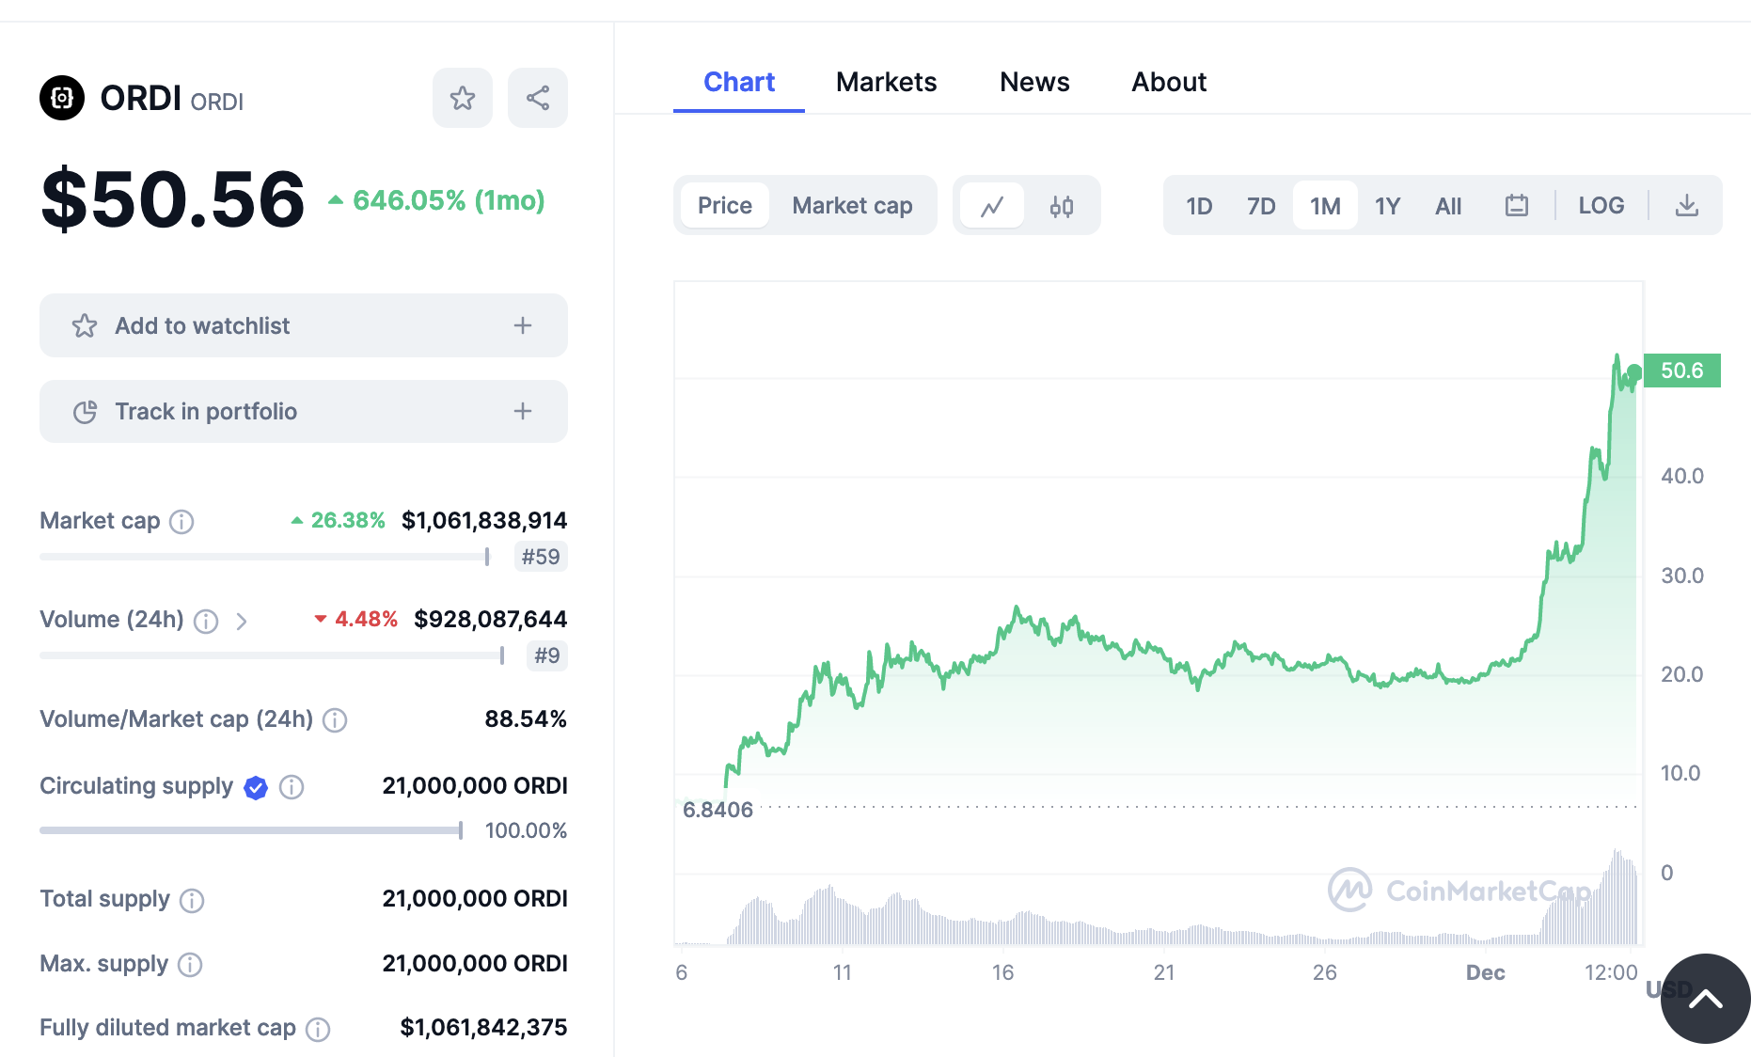Click the share icon button
Screen dimensions: 1751x1057
click(x=538, y=98)
